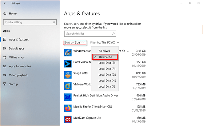Click the 10/17/2019 install date
This screenshot has width=203, height=126.
[x=139, y=88]
